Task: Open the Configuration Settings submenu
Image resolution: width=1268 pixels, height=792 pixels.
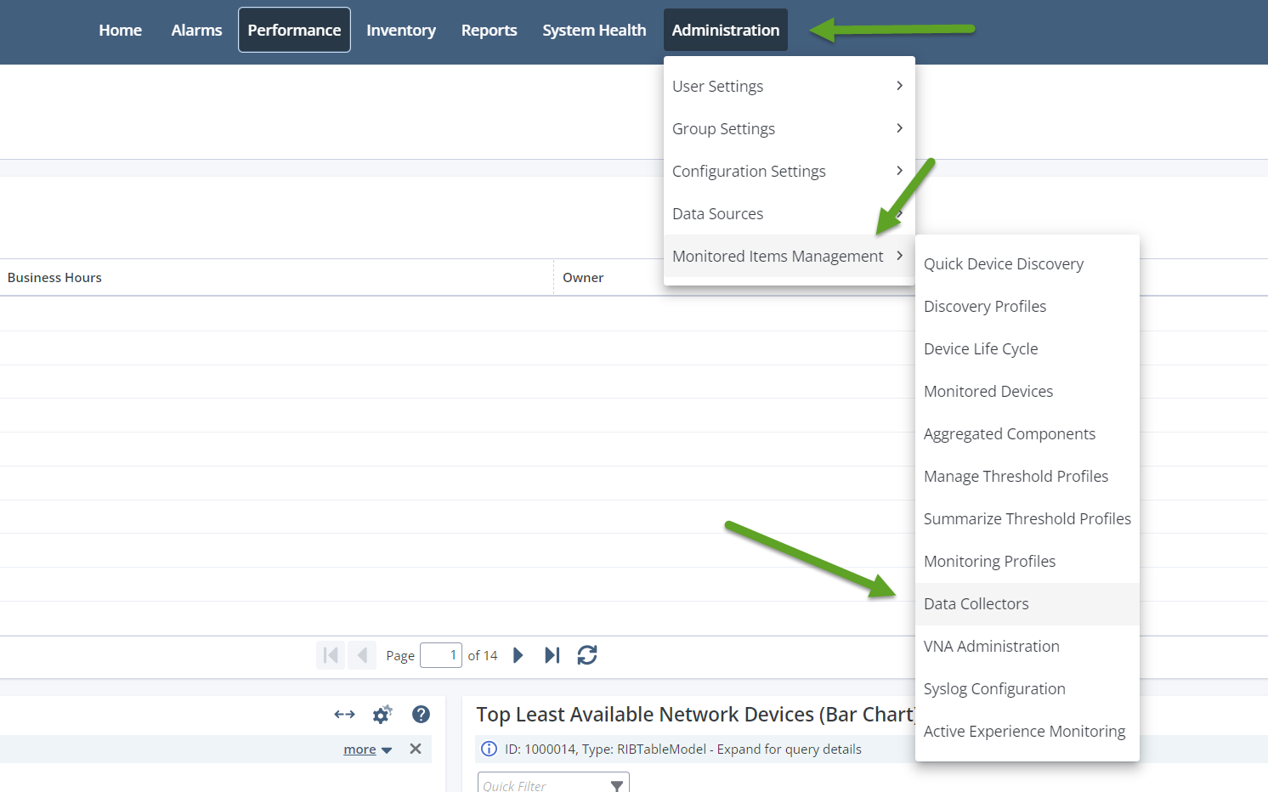Action: 788,171
